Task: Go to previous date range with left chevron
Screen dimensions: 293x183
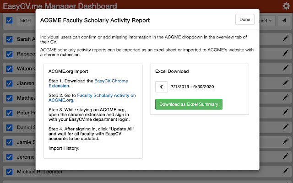Action: coord(162,87)
